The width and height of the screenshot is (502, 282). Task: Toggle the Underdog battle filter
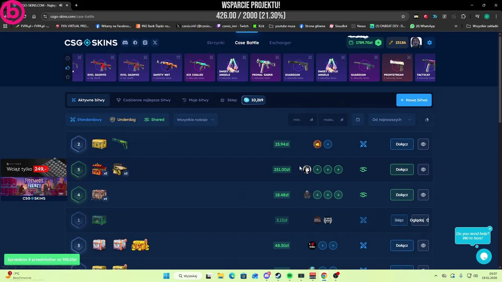point(123,119)
